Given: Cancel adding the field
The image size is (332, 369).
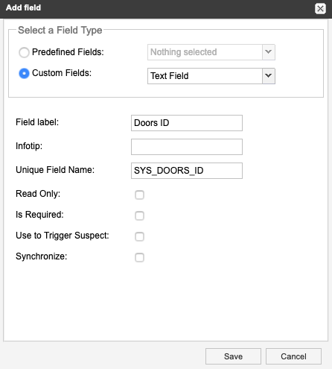Looking at the screenshot, I should point(293,356).
